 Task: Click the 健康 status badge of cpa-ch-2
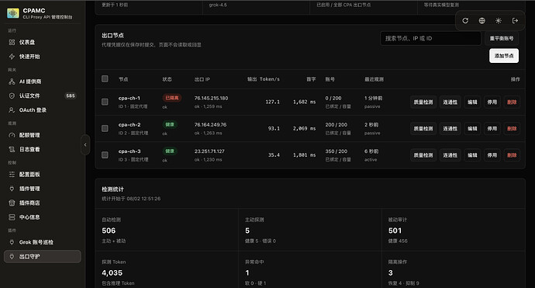pos(170,124)
